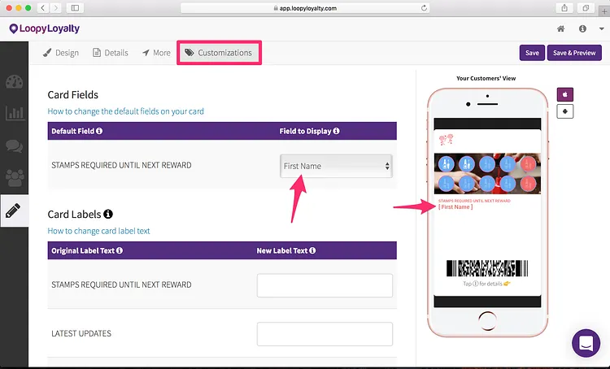The image size is (610, 369).
Task: Click Safari back navigation arrow
Action: tap(43, 8)
